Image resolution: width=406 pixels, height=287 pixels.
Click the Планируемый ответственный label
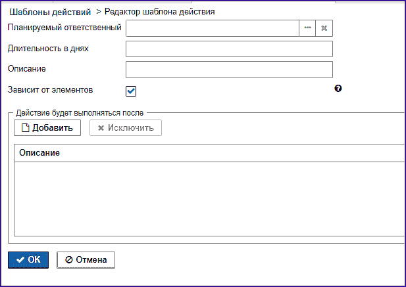(64, 28)
